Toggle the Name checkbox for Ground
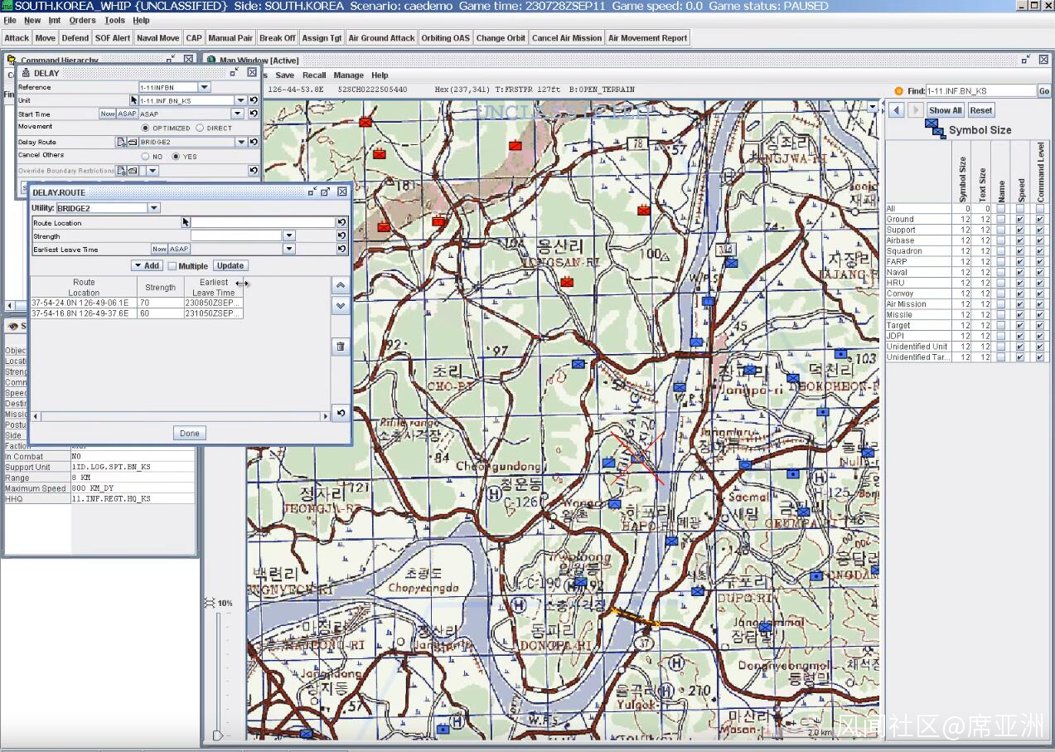The height and width of the screenshot is (752, 1055). (x=1001, y=220)
